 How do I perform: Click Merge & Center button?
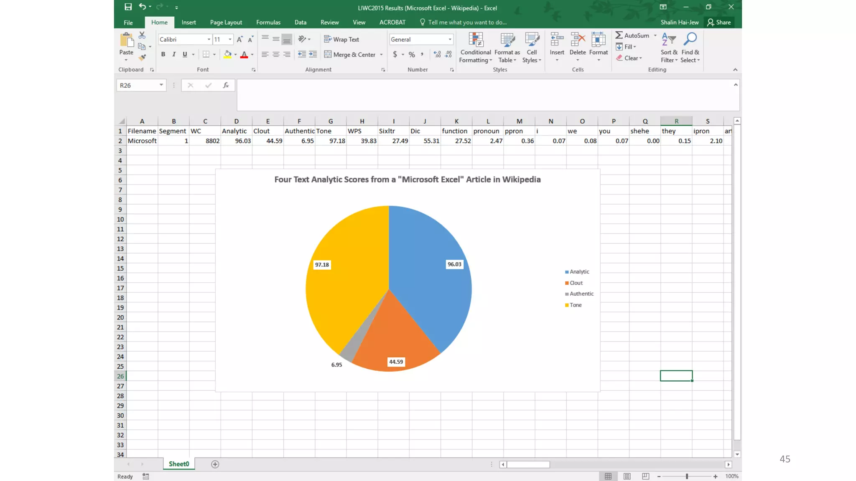tap(350, 54)
